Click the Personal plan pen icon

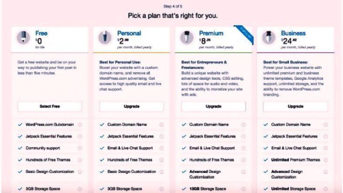click(105, 37)
